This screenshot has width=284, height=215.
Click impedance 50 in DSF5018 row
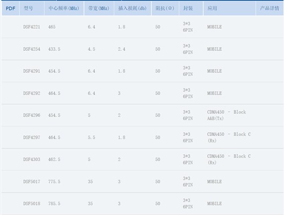coord(157,204)
